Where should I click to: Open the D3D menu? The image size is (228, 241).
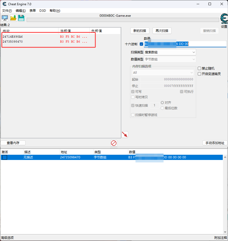click(x=43, y=11)
